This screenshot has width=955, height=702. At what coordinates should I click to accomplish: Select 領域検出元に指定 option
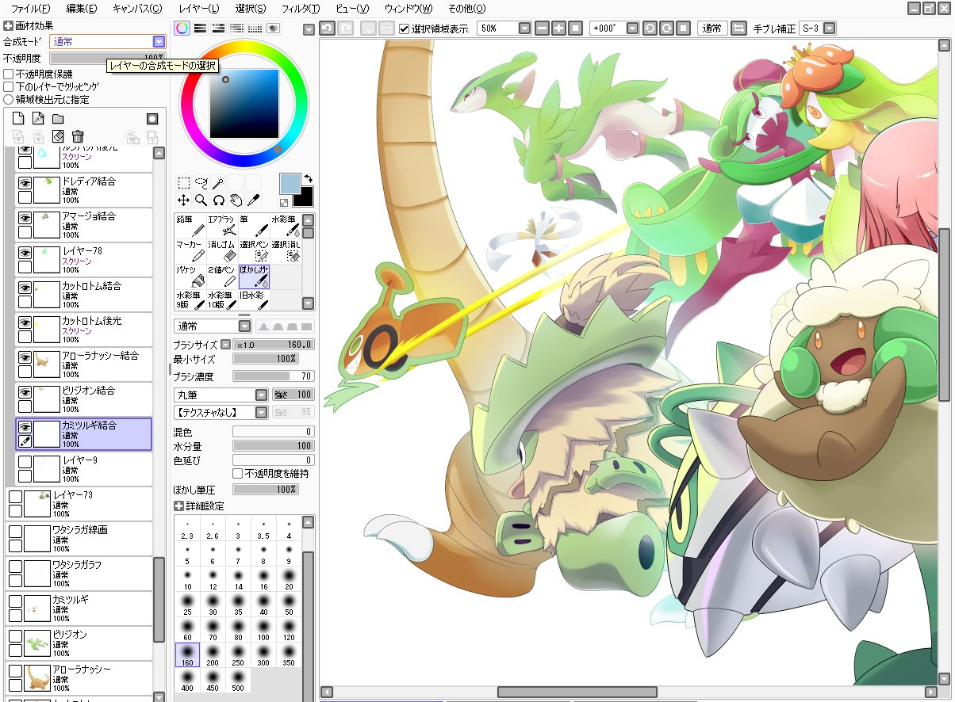pos(9,100)
